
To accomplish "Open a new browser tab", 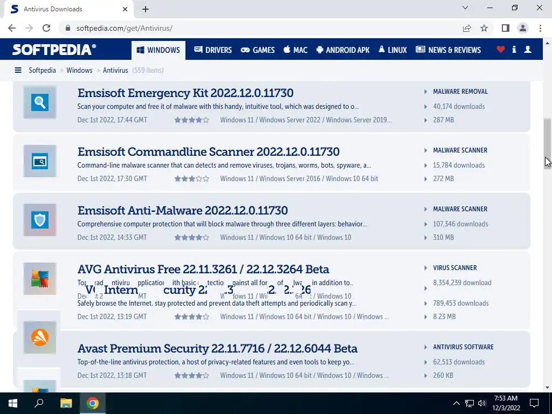I will coord(146,9).
